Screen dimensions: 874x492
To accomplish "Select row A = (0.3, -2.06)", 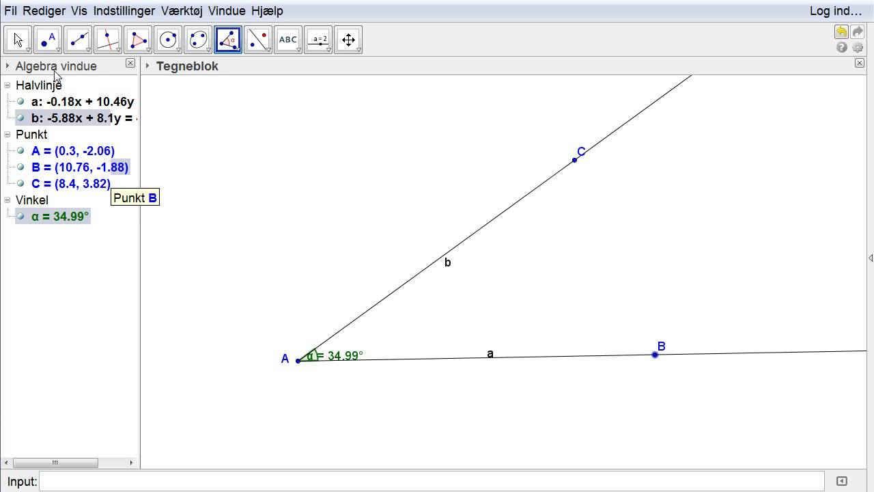I will (73, 151).
